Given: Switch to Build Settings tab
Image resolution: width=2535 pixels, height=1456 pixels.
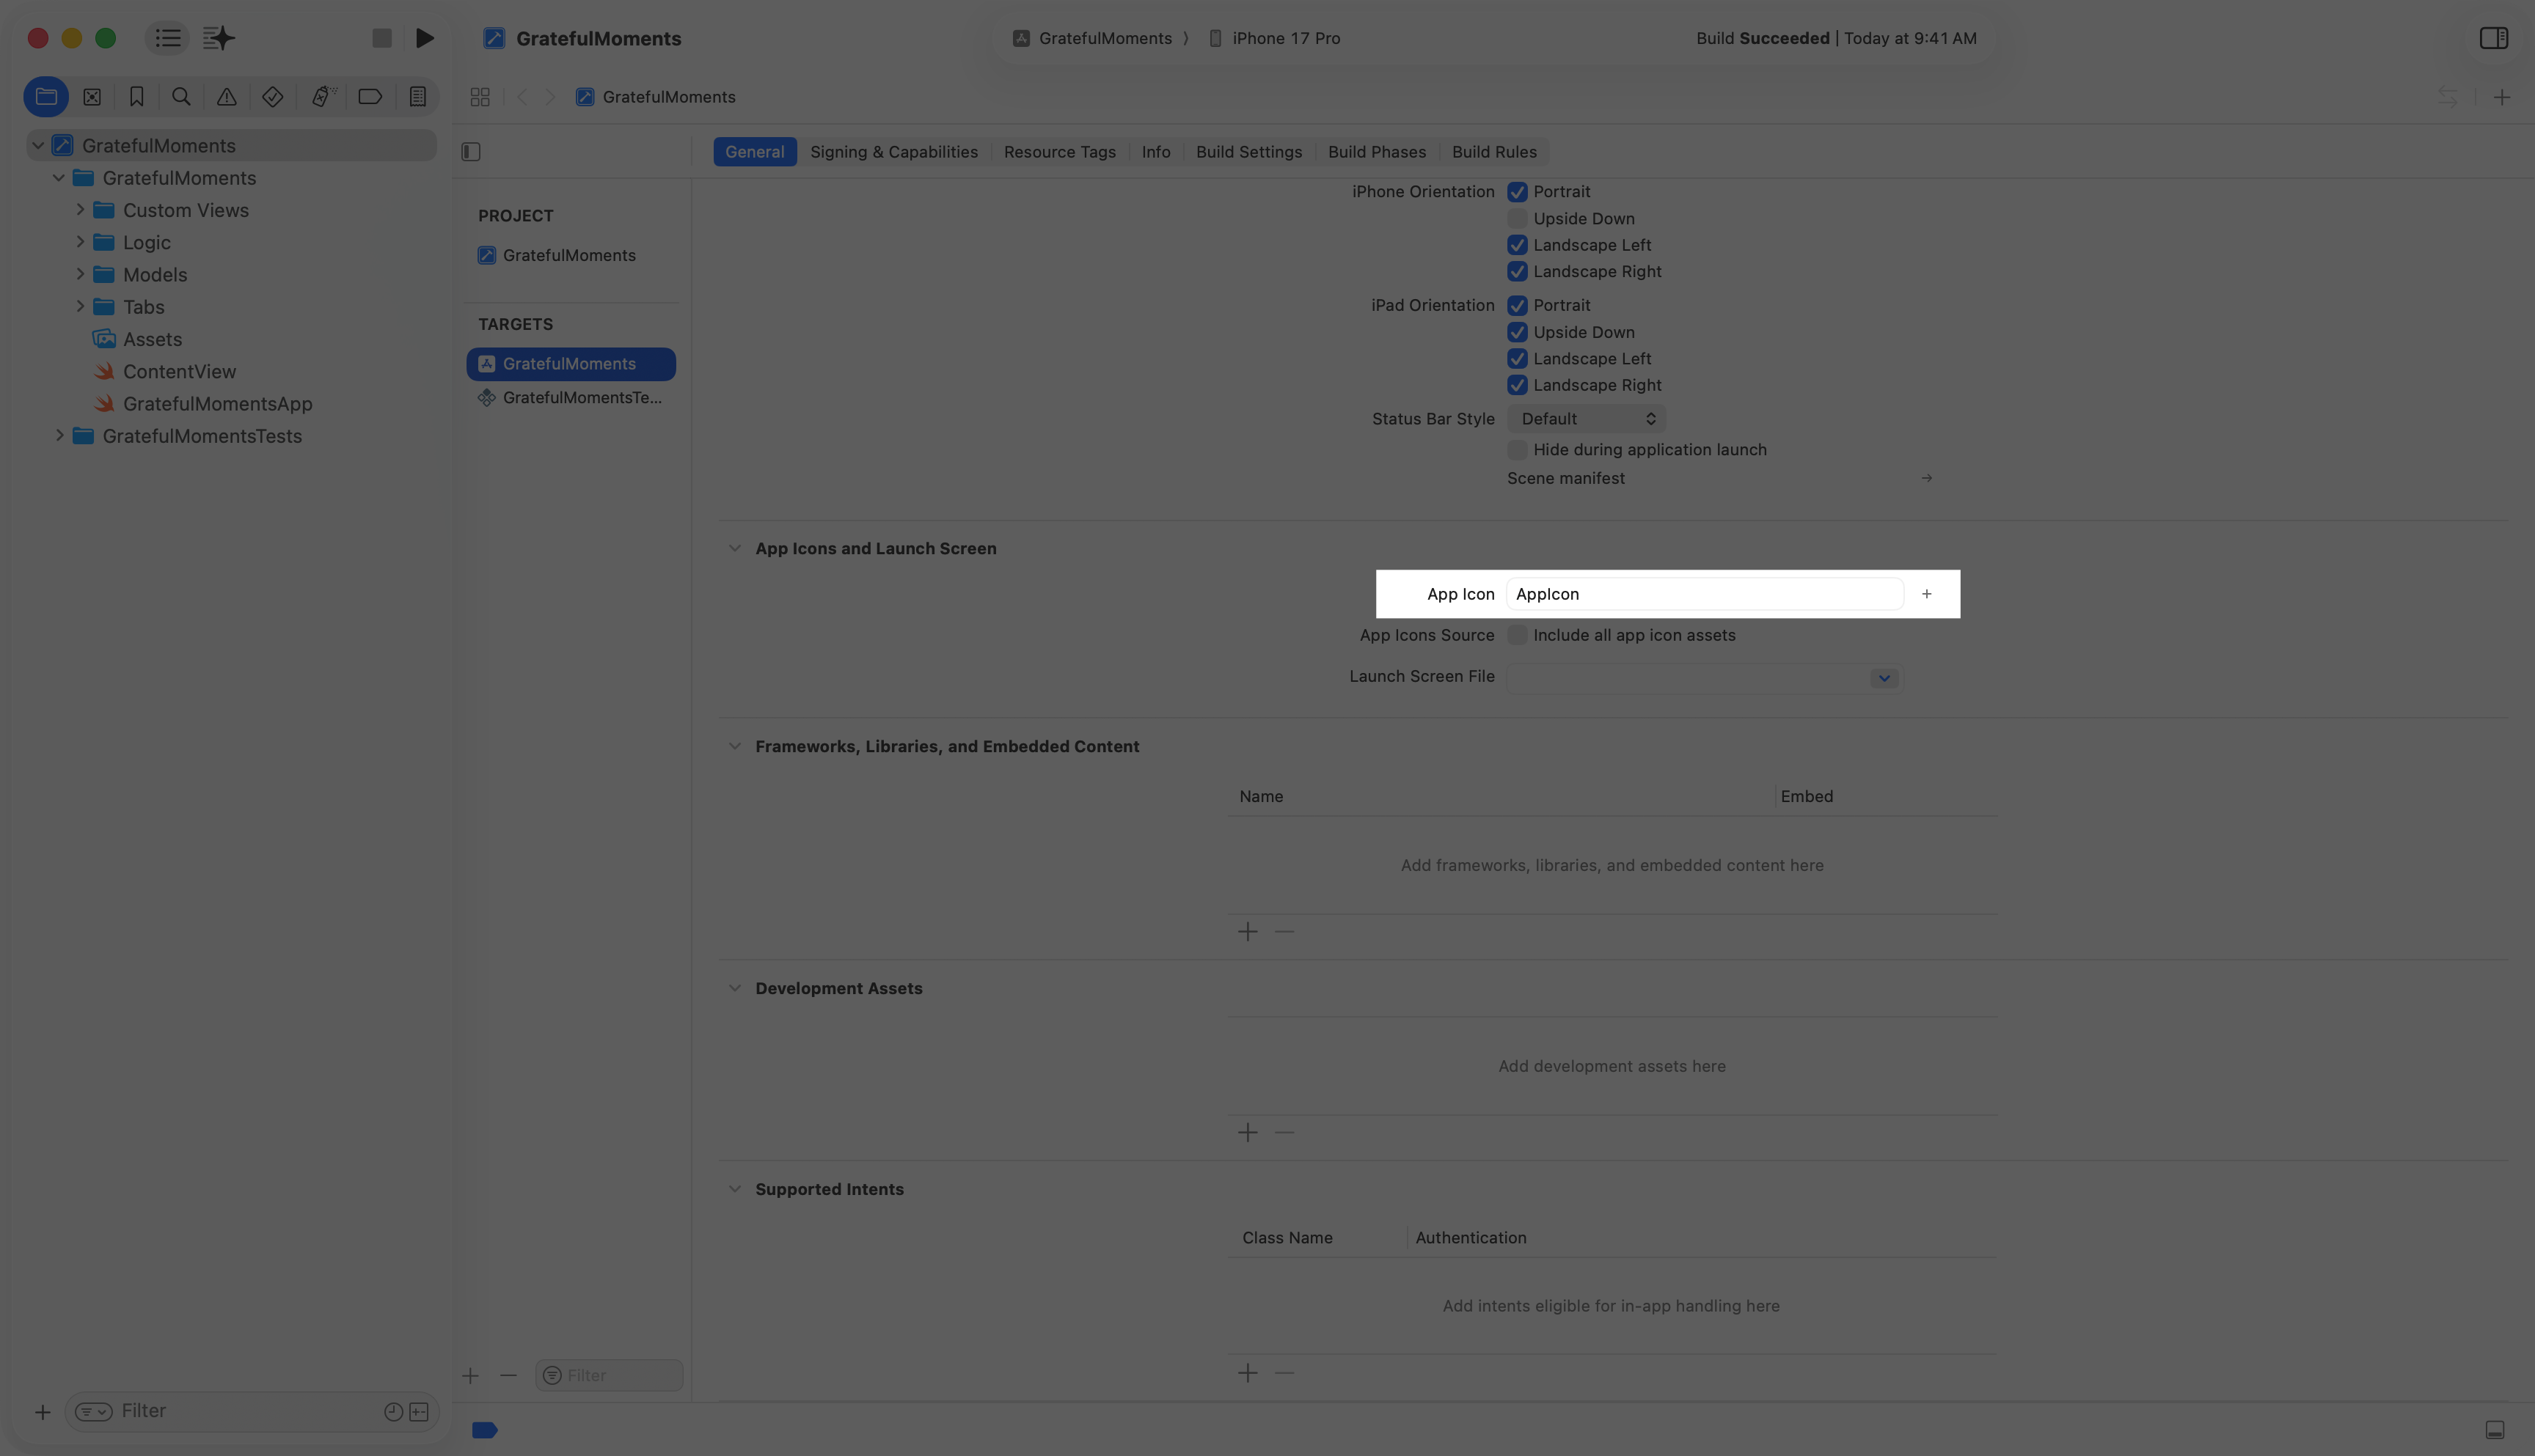Looking at the screenshot, I should pyautogui.click(x=1248, y=152).
